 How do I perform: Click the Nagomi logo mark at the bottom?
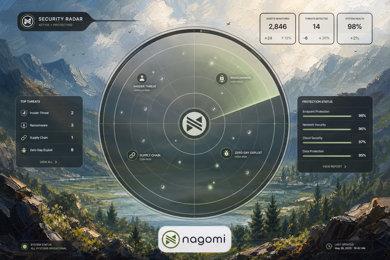[171, 239]
